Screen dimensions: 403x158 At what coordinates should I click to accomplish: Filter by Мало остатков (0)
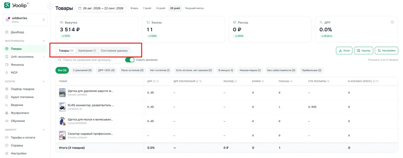click(x=132, y=70)
